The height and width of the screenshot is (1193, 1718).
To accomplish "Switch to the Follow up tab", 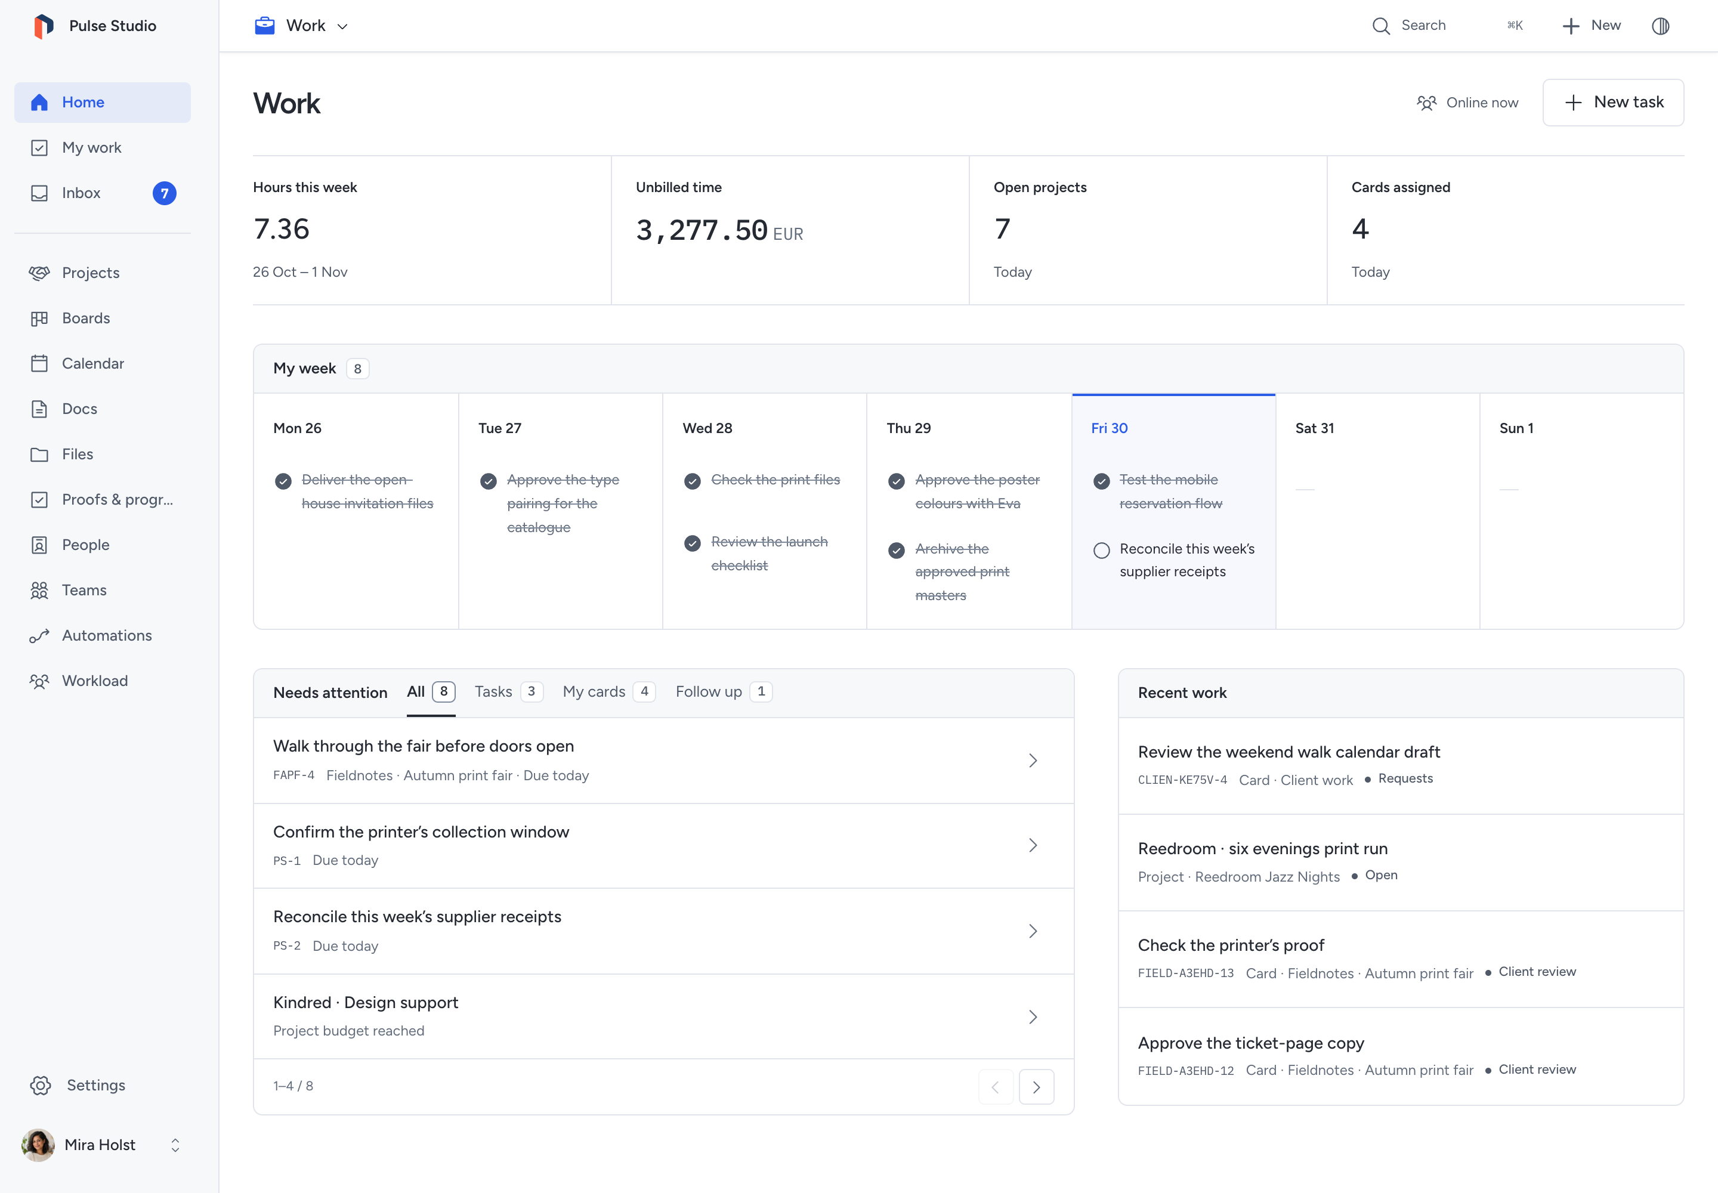I will 724,692.
